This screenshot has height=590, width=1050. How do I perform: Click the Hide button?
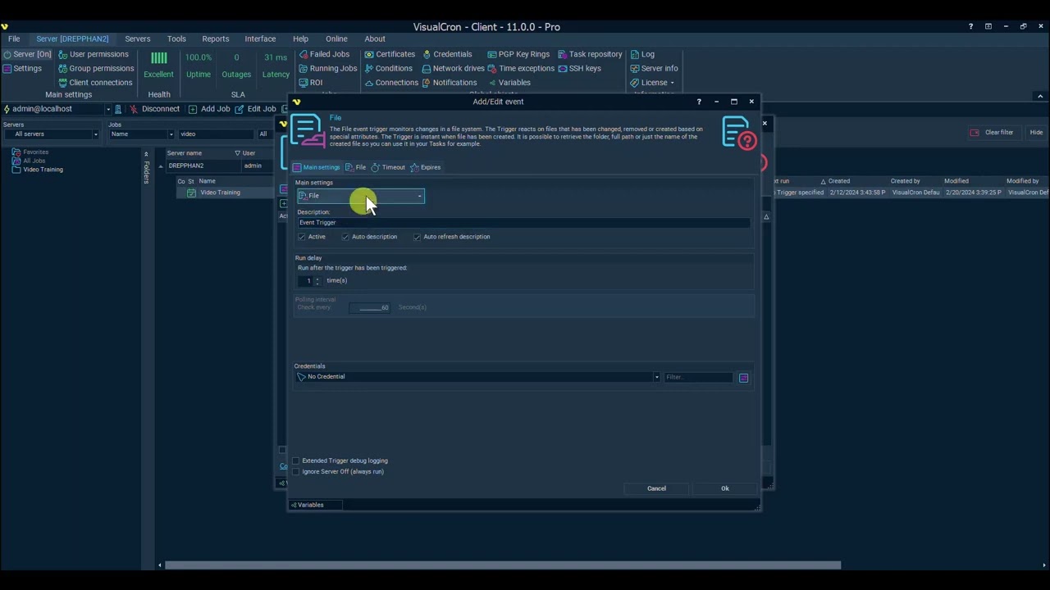(1036, 133)
